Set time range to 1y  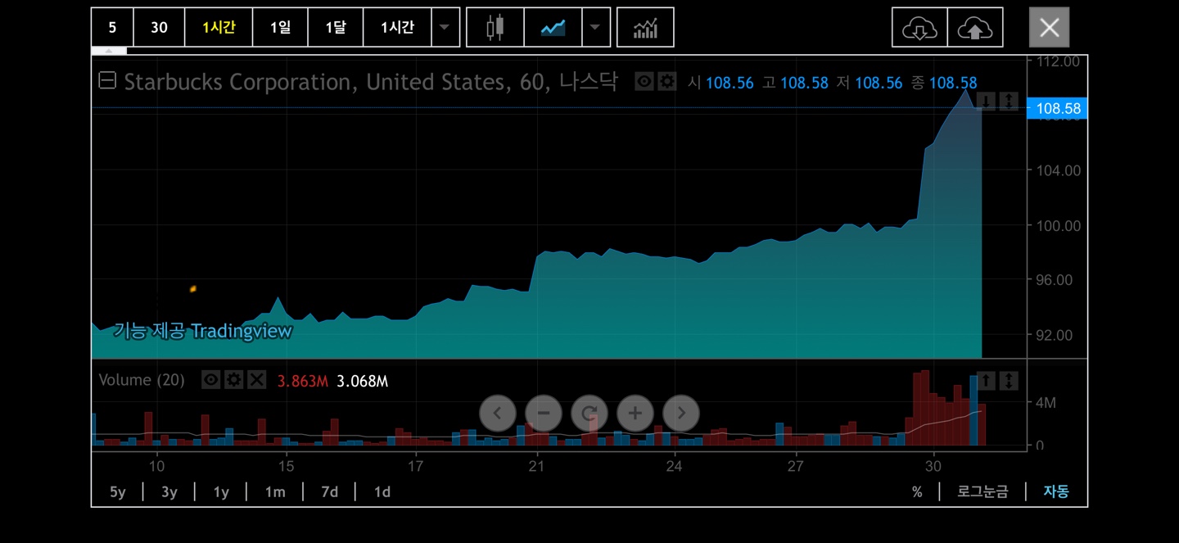[221, 492]
